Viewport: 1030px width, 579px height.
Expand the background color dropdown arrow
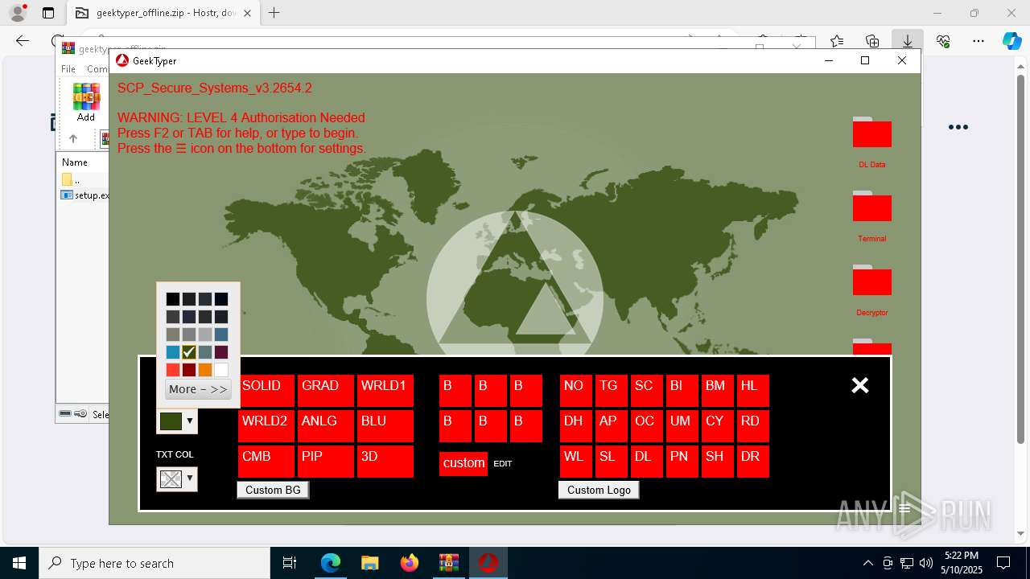coord(190,421)
